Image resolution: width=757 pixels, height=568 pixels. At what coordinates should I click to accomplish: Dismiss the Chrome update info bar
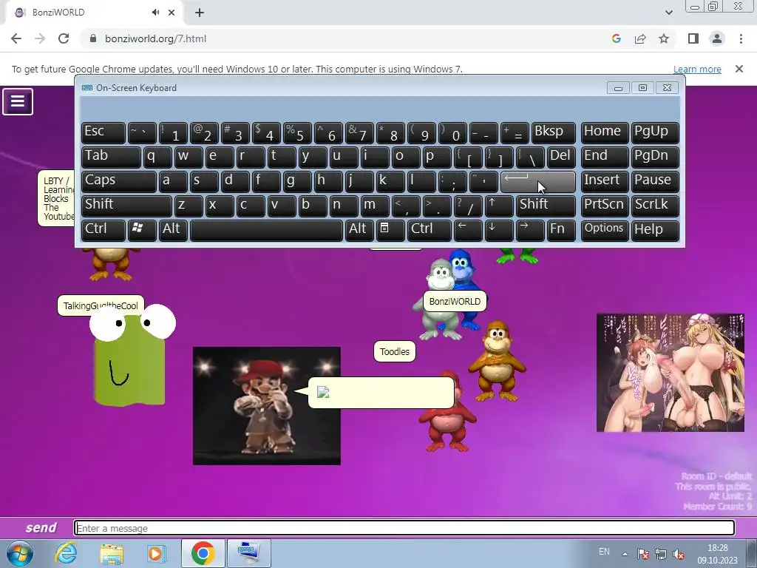pos(739,69)
